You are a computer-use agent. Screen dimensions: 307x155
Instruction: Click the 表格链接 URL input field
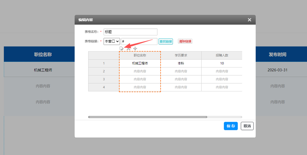pos(139,41)
